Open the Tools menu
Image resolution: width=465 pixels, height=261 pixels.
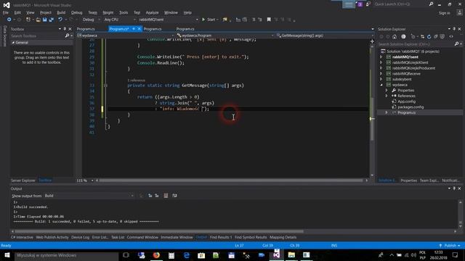pos(124,12)
